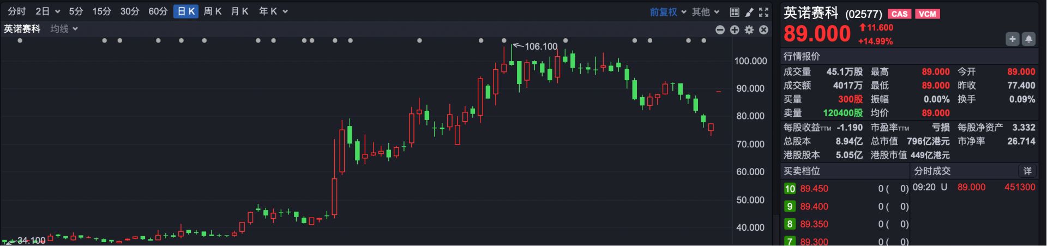This screenshot has width=1047, height=246.
Task: Open the chart layout grid icon
Action: tap(735, 12)
